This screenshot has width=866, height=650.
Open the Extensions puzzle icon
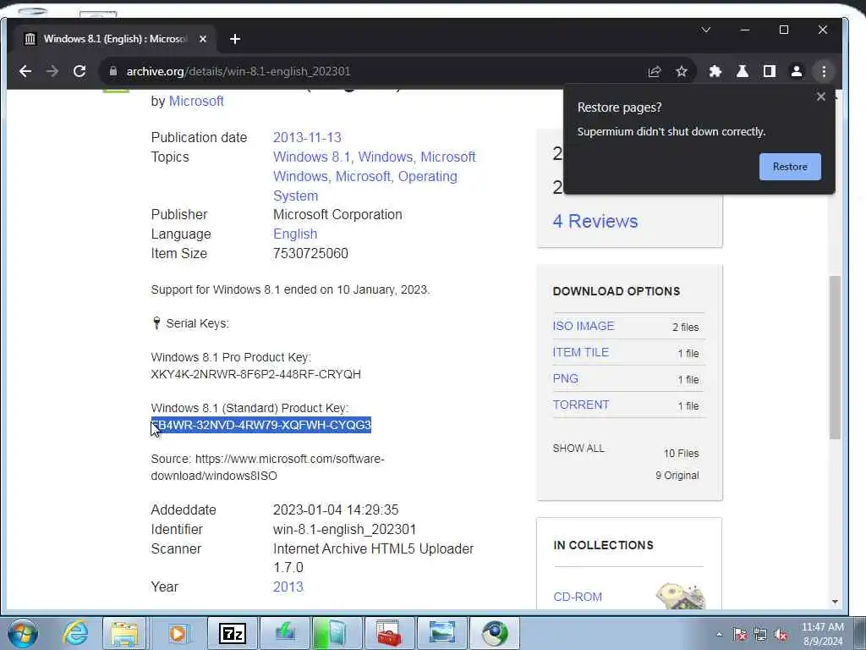[x=715, y=71]
